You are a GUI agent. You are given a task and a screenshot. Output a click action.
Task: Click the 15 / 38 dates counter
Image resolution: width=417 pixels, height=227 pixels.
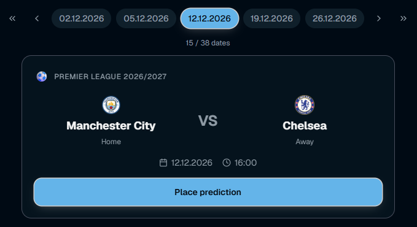[208, 43]
